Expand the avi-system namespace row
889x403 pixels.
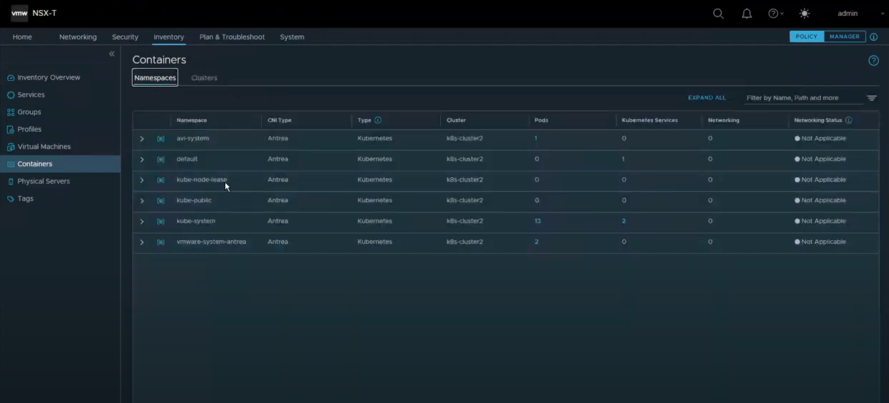point(142,139)
